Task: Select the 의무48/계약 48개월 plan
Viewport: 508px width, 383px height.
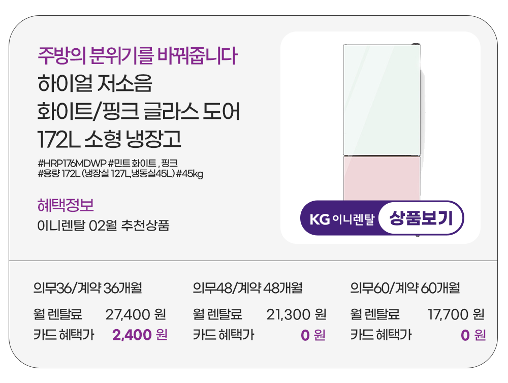Action: (247, 289)
